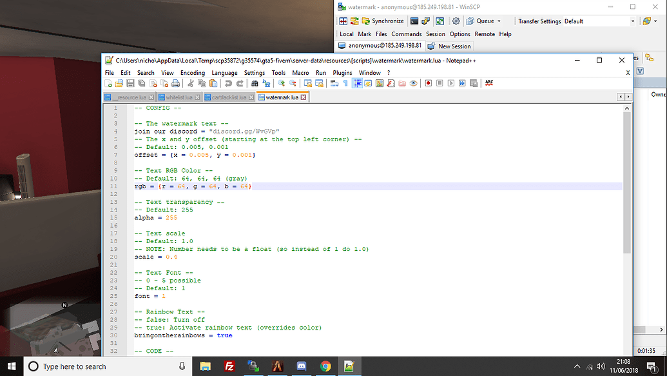Open Find with the binoculars icon
The height and width of the screenshot is (376, 667).
click(x=255, y=83)
